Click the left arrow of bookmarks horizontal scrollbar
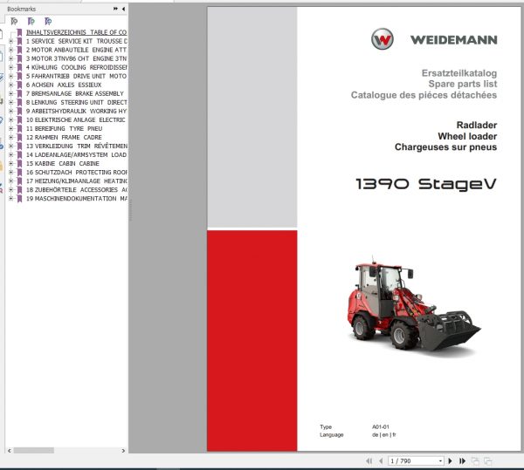Viewport: 524px width, 470px height. (10, 450)
